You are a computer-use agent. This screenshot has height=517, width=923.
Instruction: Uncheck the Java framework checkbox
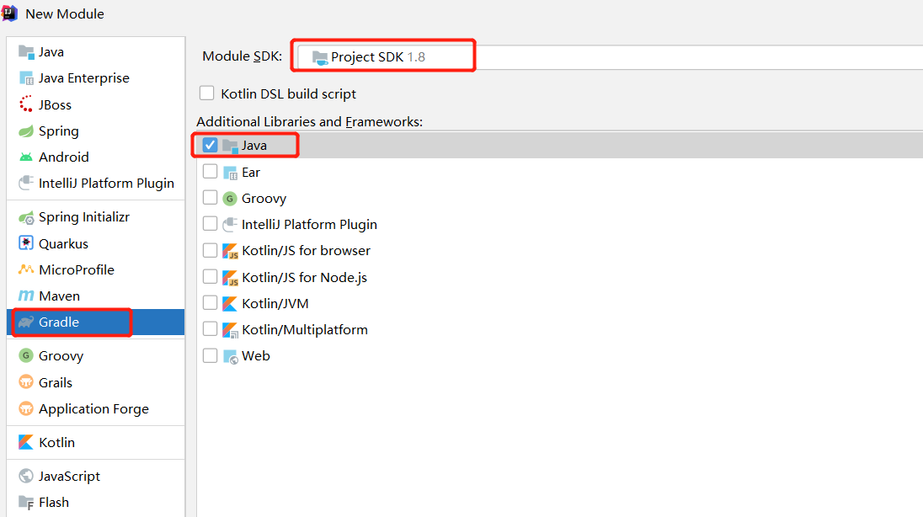click(x=211, y=145)
